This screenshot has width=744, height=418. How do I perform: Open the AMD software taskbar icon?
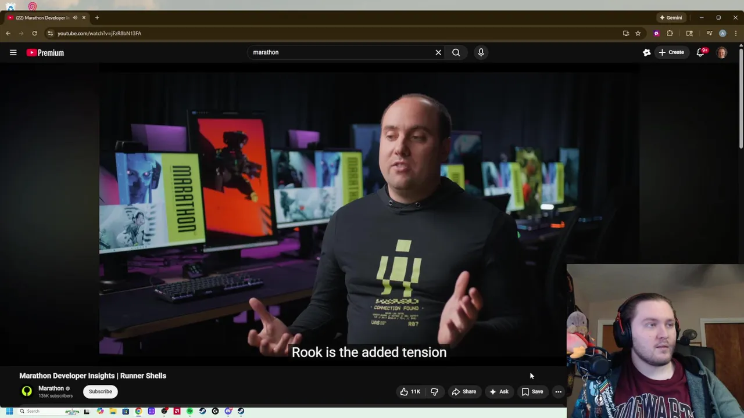[177, 411]
